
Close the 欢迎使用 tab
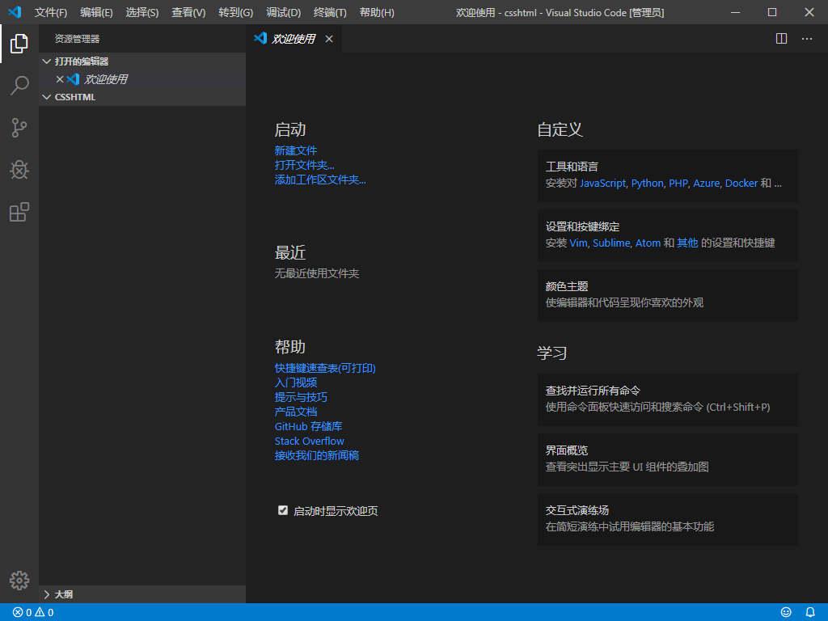(x=329, y=39)
